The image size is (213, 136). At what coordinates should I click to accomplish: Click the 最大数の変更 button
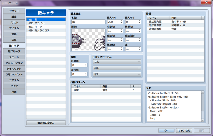pos(46,123)
